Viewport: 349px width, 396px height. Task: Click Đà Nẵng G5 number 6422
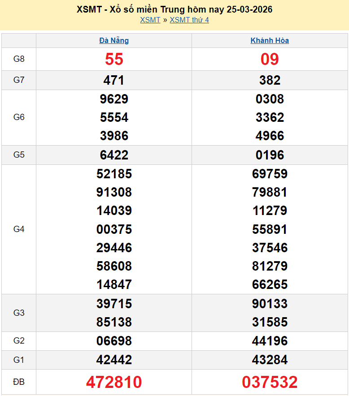(114, 155)
